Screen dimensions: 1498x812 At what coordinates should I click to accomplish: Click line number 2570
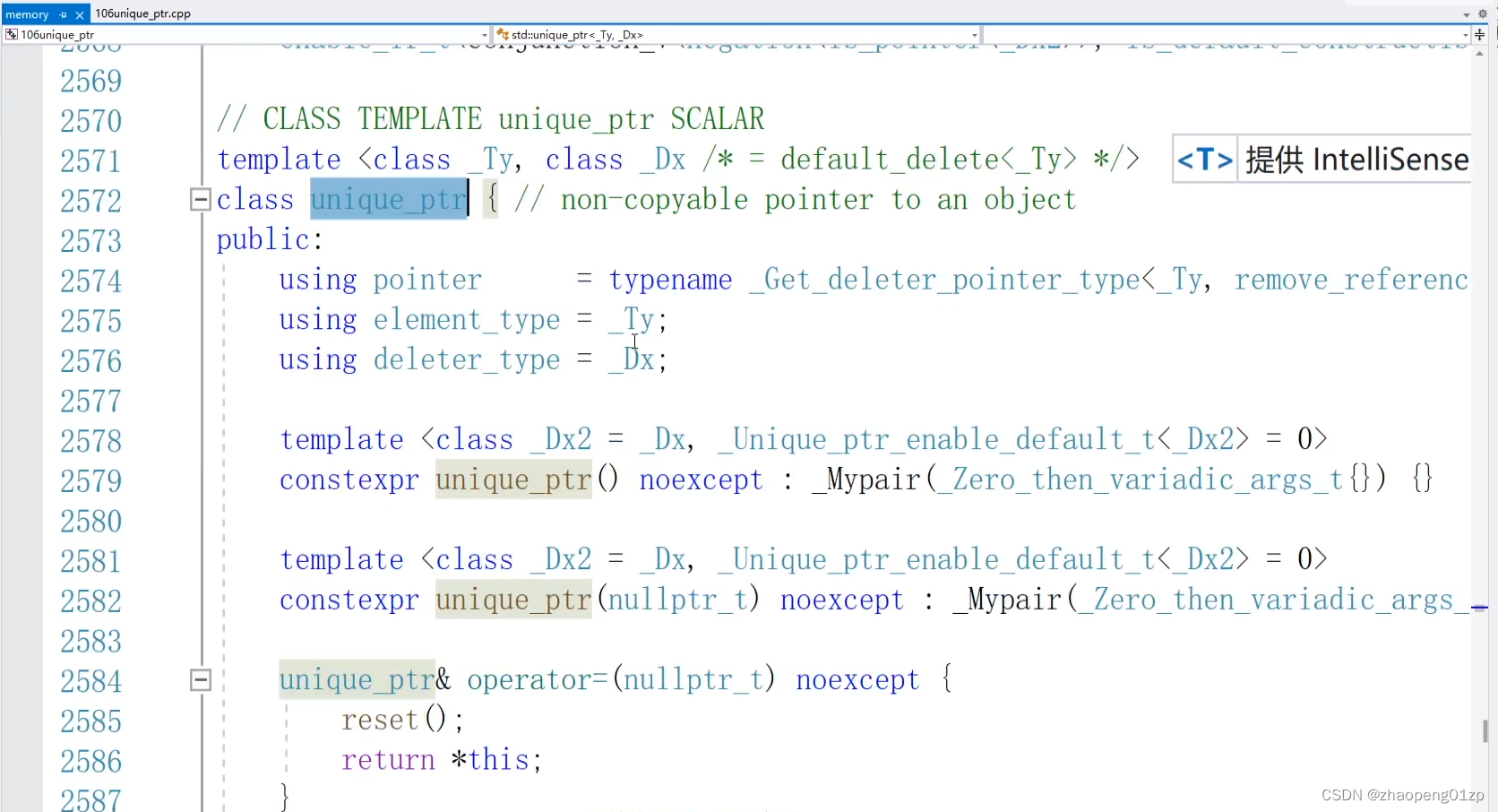90,121
